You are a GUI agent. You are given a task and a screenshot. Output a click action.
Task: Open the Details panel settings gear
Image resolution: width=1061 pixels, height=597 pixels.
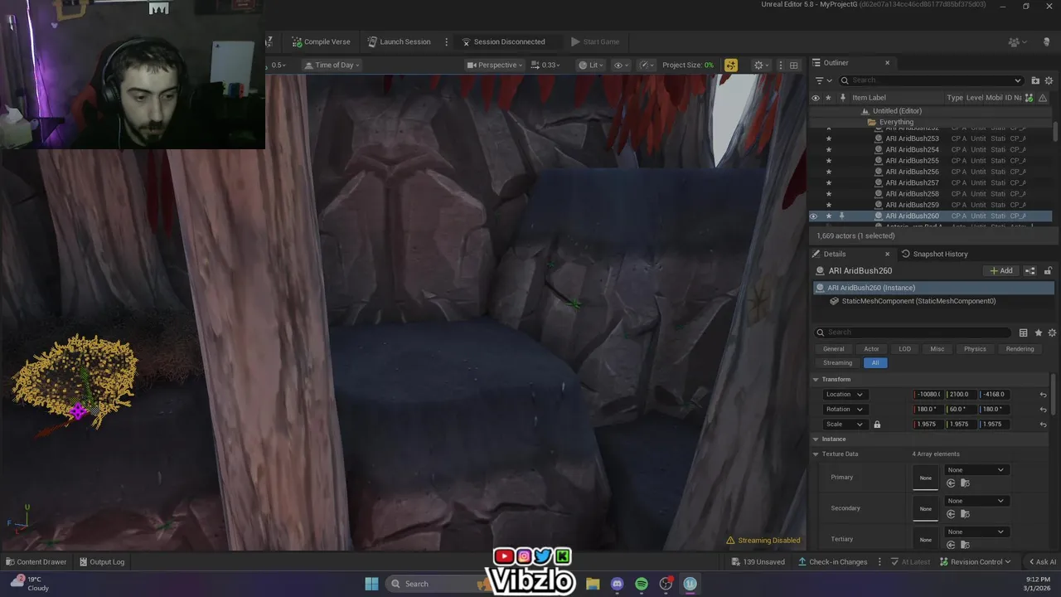tap(1052, 332)
